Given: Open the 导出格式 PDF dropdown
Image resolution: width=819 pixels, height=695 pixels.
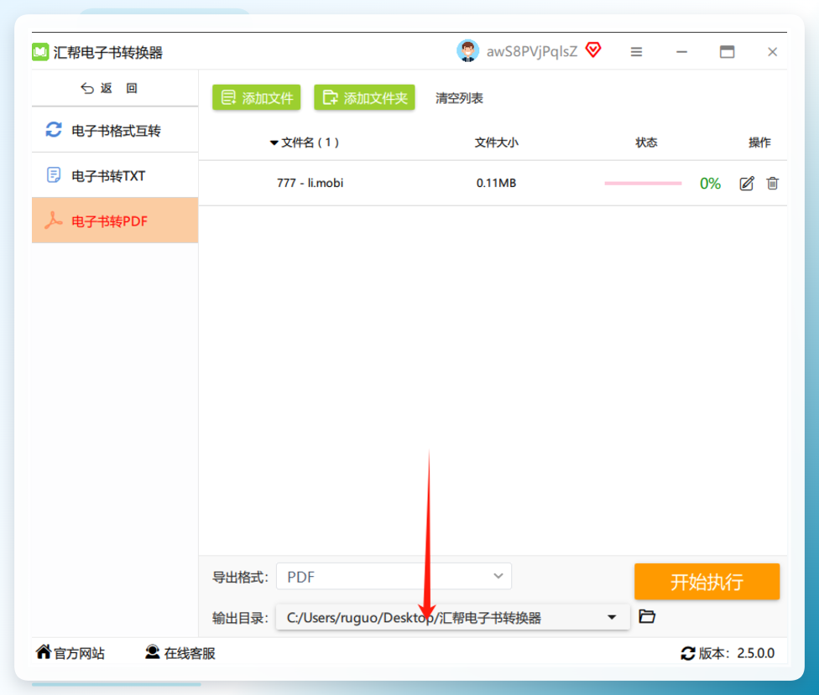Looking at the screenshot, I should [394, 577].
